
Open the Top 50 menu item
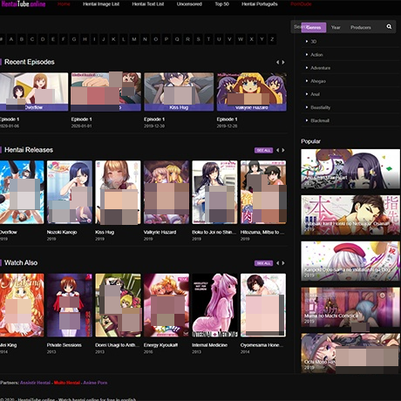[x=221, y=4]
